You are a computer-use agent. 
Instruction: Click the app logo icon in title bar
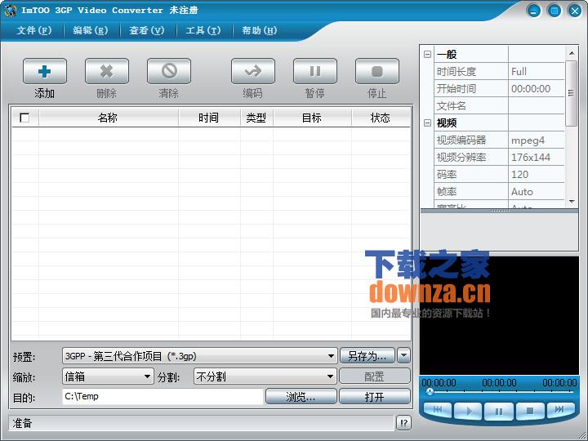10,11
